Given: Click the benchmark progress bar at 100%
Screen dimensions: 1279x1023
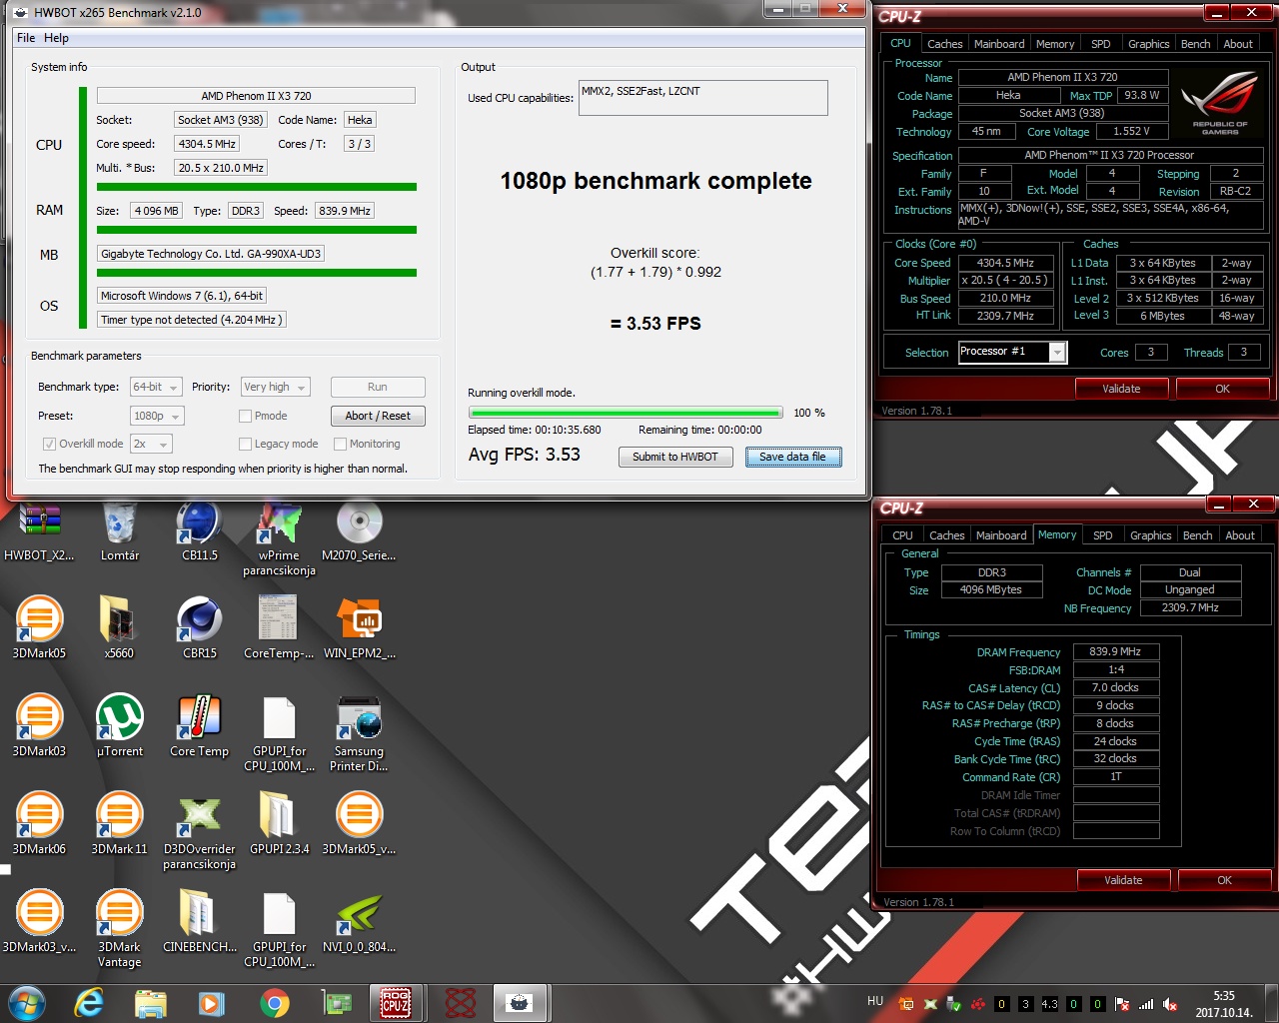Looking at the screenshot, I should [626, 413].
